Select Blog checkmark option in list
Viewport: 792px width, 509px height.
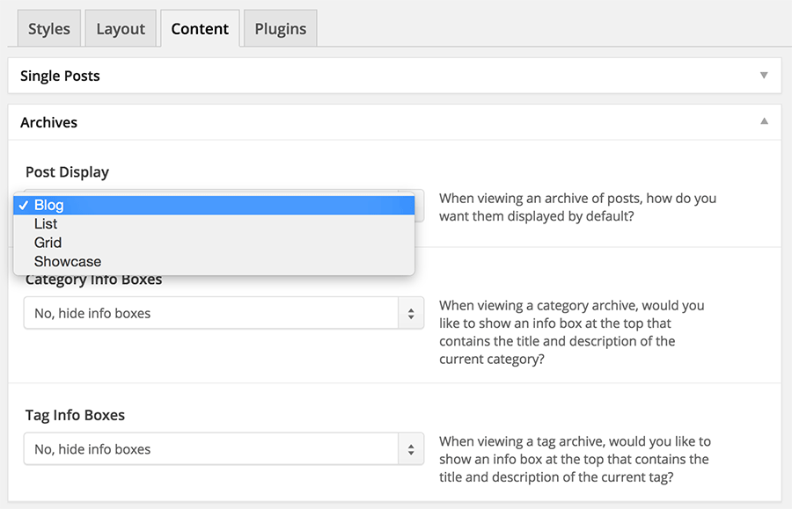point(214,206)
